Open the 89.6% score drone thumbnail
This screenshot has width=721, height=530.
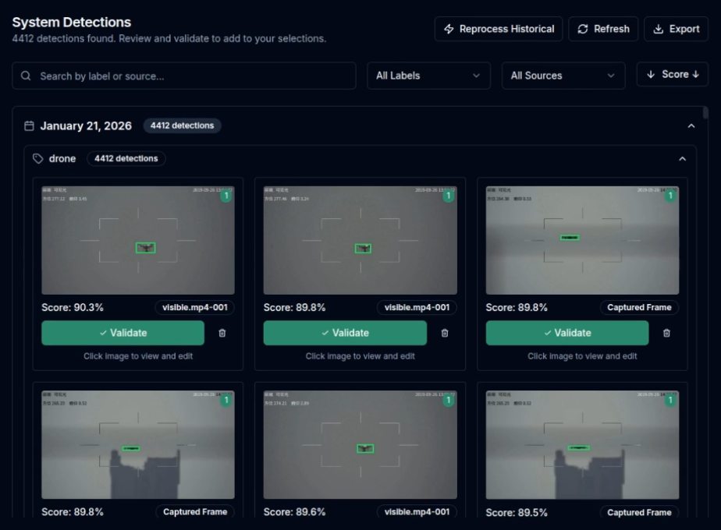[x=360, y=444]
